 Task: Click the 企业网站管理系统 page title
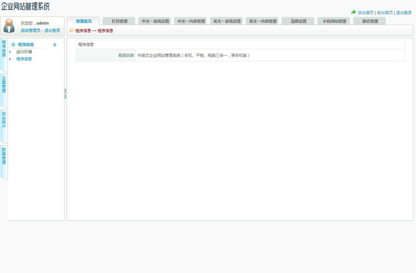[x=25, y=6]
